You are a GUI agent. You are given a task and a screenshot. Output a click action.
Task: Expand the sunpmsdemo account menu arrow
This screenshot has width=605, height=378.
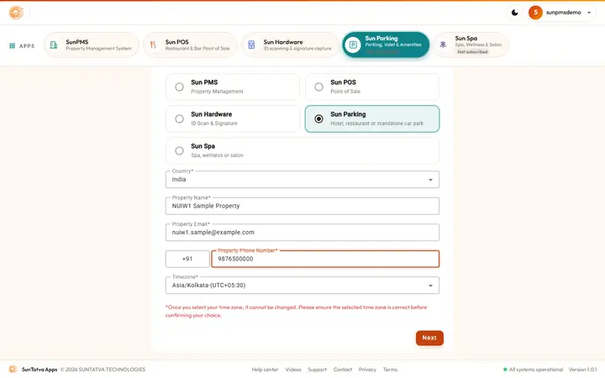coord(589,13)
